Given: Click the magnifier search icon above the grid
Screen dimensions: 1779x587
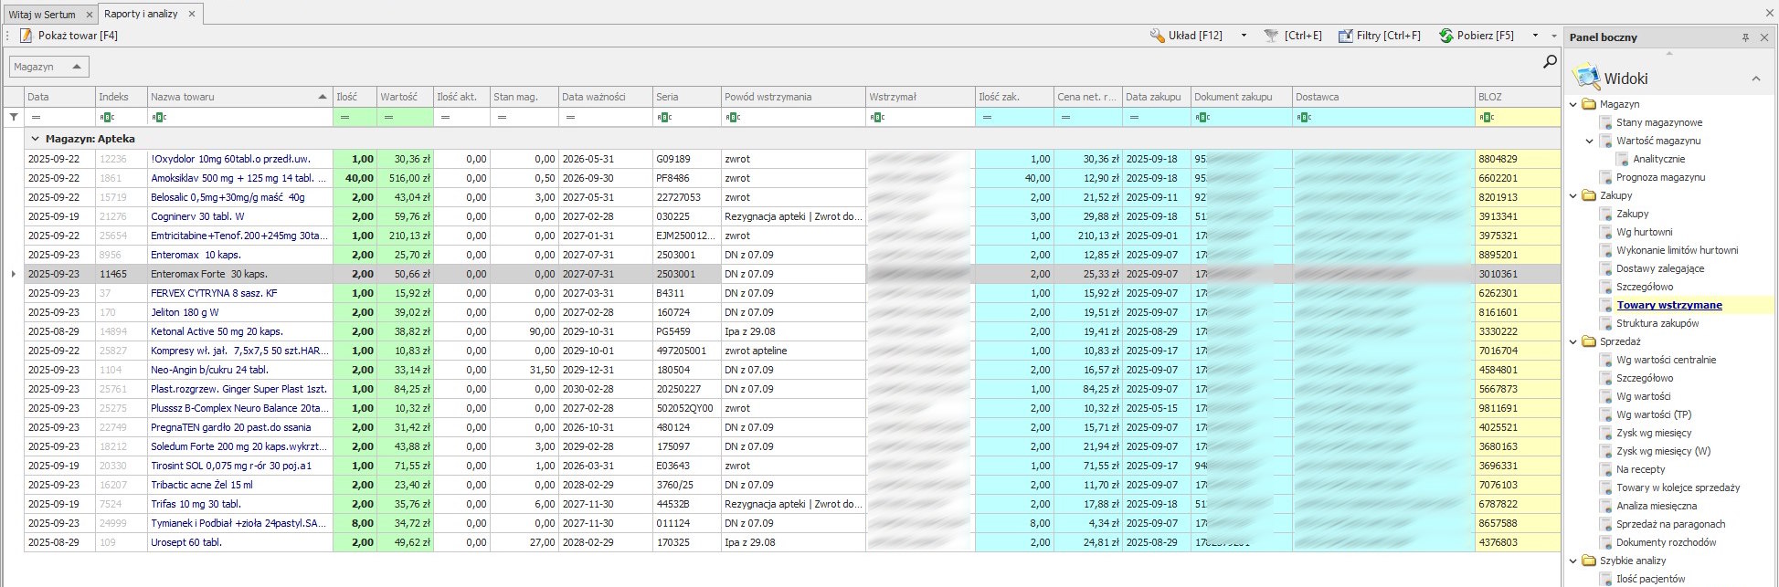Looking at the screenshot, I should [1550, 62].
